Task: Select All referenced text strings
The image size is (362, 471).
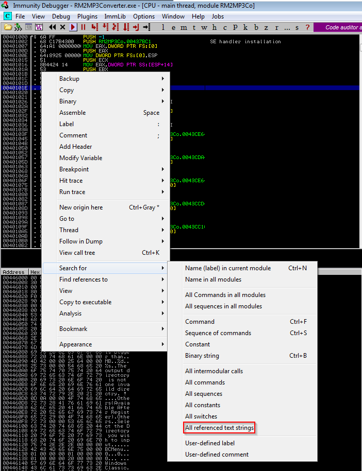Action: click(x=219, y=428)
